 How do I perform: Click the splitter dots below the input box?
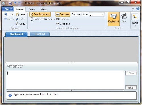[72, 91]
